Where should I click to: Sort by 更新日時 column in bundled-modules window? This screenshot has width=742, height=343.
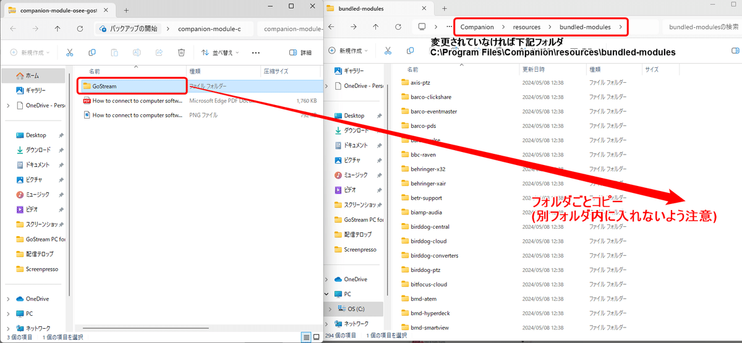tap(534, 69)
